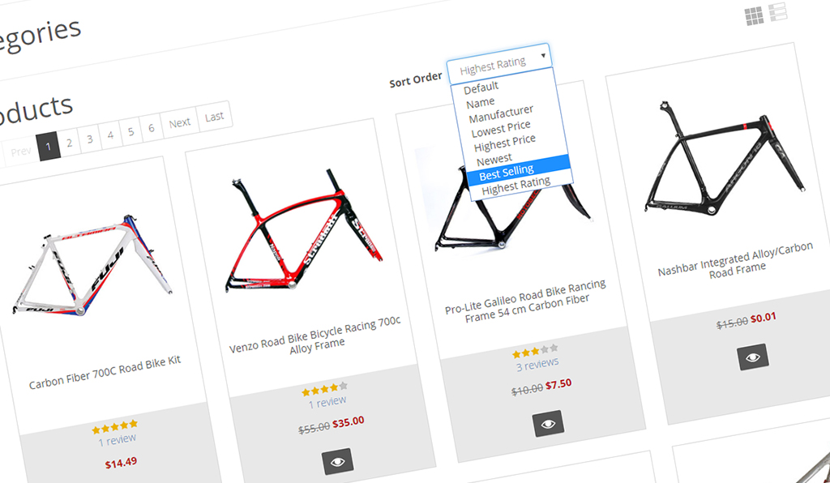Click star rating of Venzo Road Bike frame
This screenshot has width=830, height=483.
point(324,389)
